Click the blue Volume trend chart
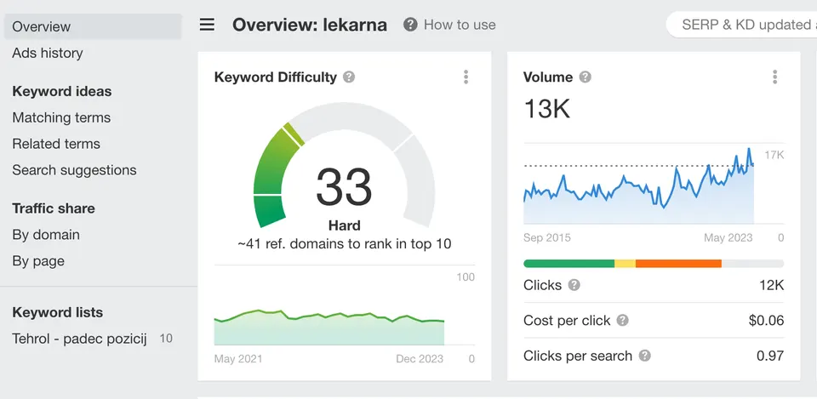Viewport: 817px width, 399px height. [x=639, y=186]
